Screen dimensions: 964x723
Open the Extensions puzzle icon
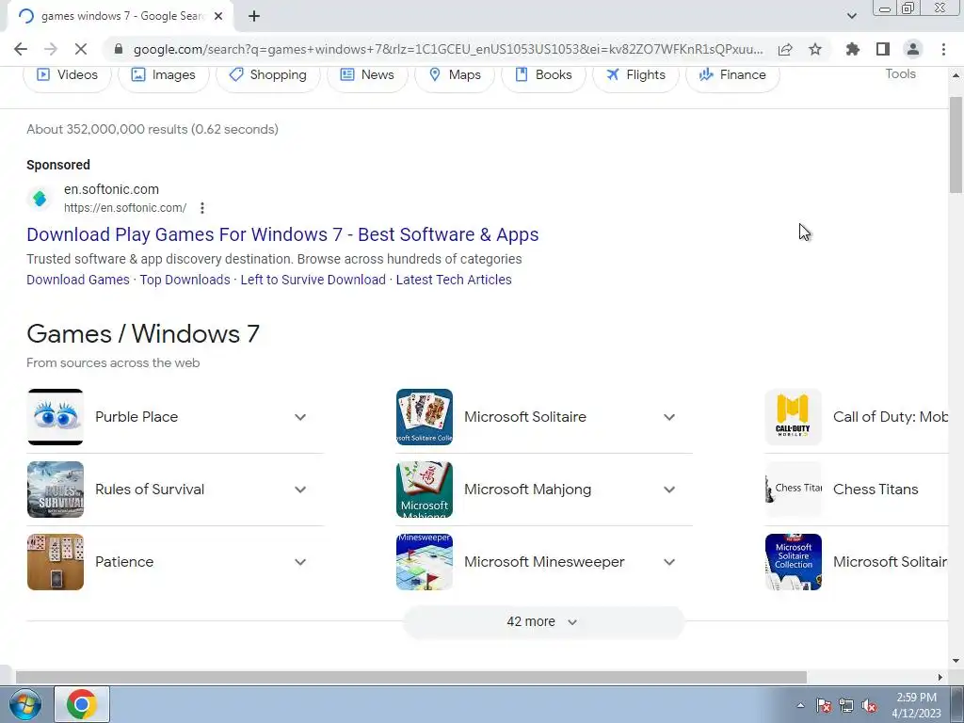(853, 49)
